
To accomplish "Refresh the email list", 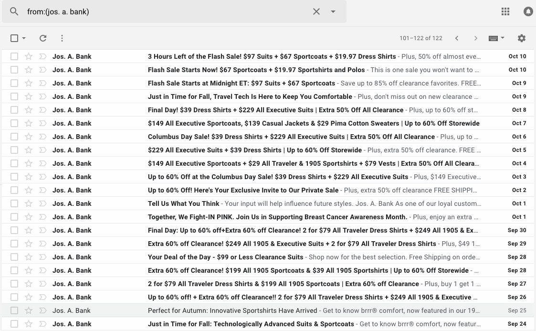I will tap(43, 38).
